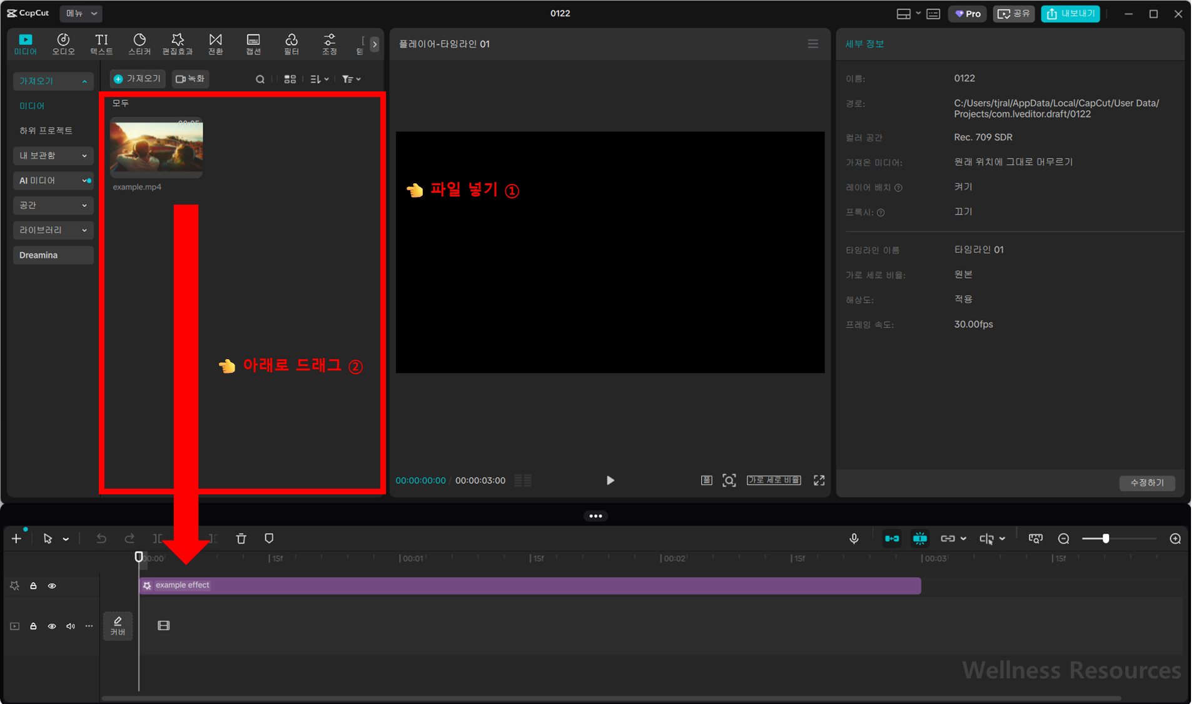This screenshot has width=1196, height=704.
Task: Lock the main video track
Action: coord(33,626)
